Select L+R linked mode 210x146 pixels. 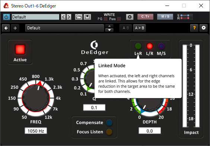(x=138, y=46)
